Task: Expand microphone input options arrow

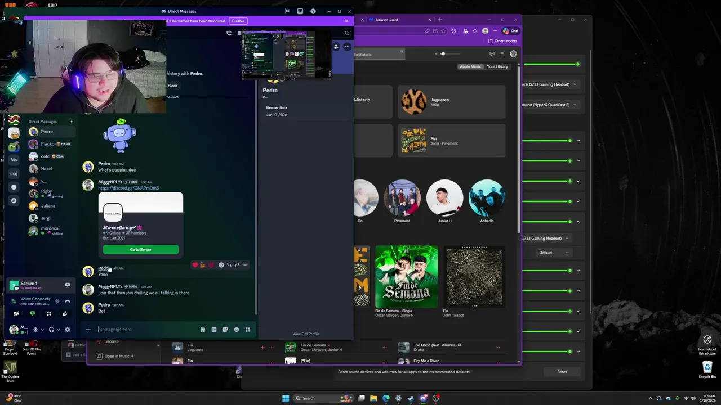Action: pyautogui.click(x=42, y=330)
